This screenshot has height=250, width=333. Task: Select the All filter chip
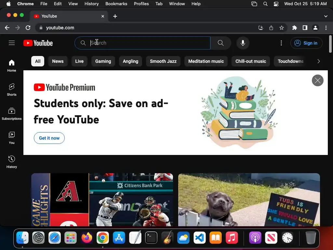click(x=38, y=61)
